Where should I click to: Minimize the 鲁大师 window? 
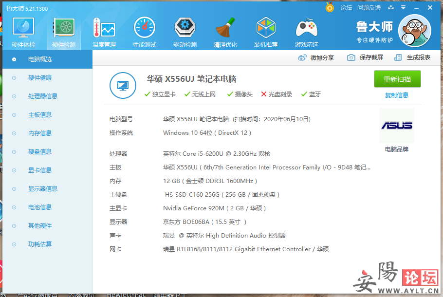[x=416, y=8]
